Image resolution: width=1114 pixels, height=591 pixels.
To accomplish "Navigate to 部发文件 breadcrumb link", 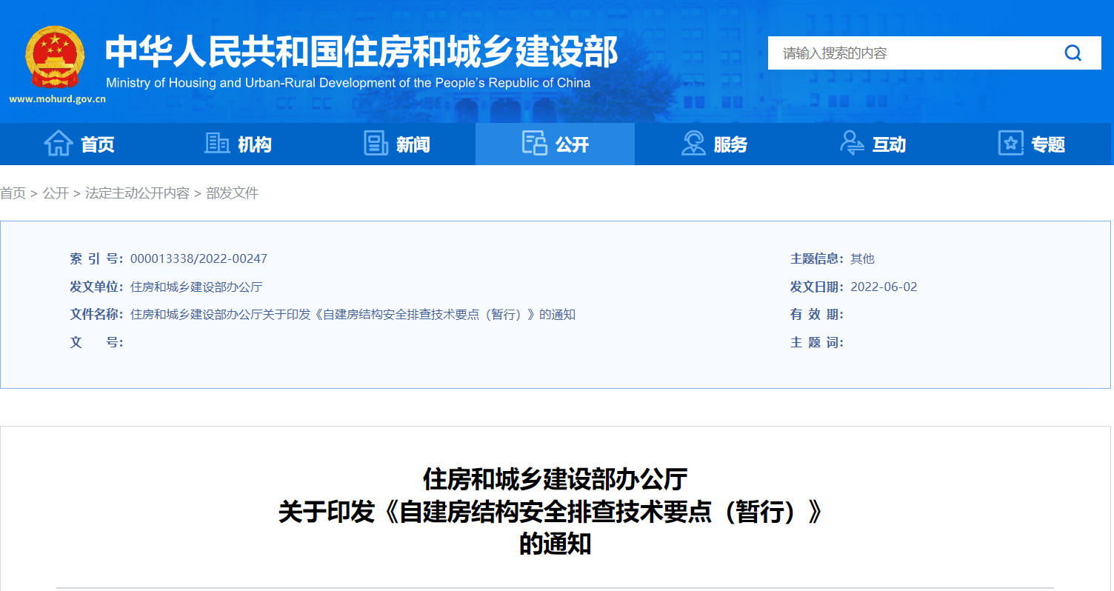I will pyautogui.click(x=232, y=193).
